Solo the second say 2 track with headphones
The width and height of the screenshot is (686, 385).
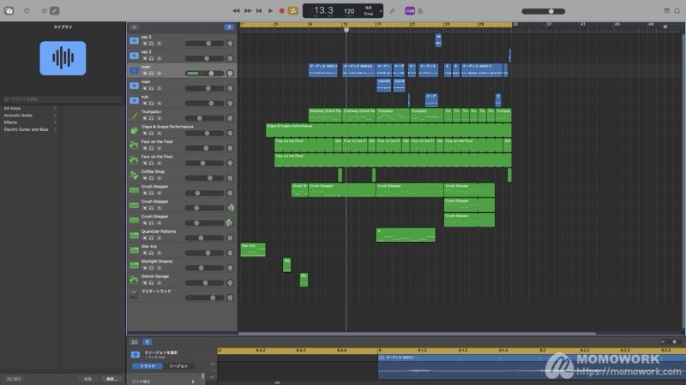(x=152, y=58)
